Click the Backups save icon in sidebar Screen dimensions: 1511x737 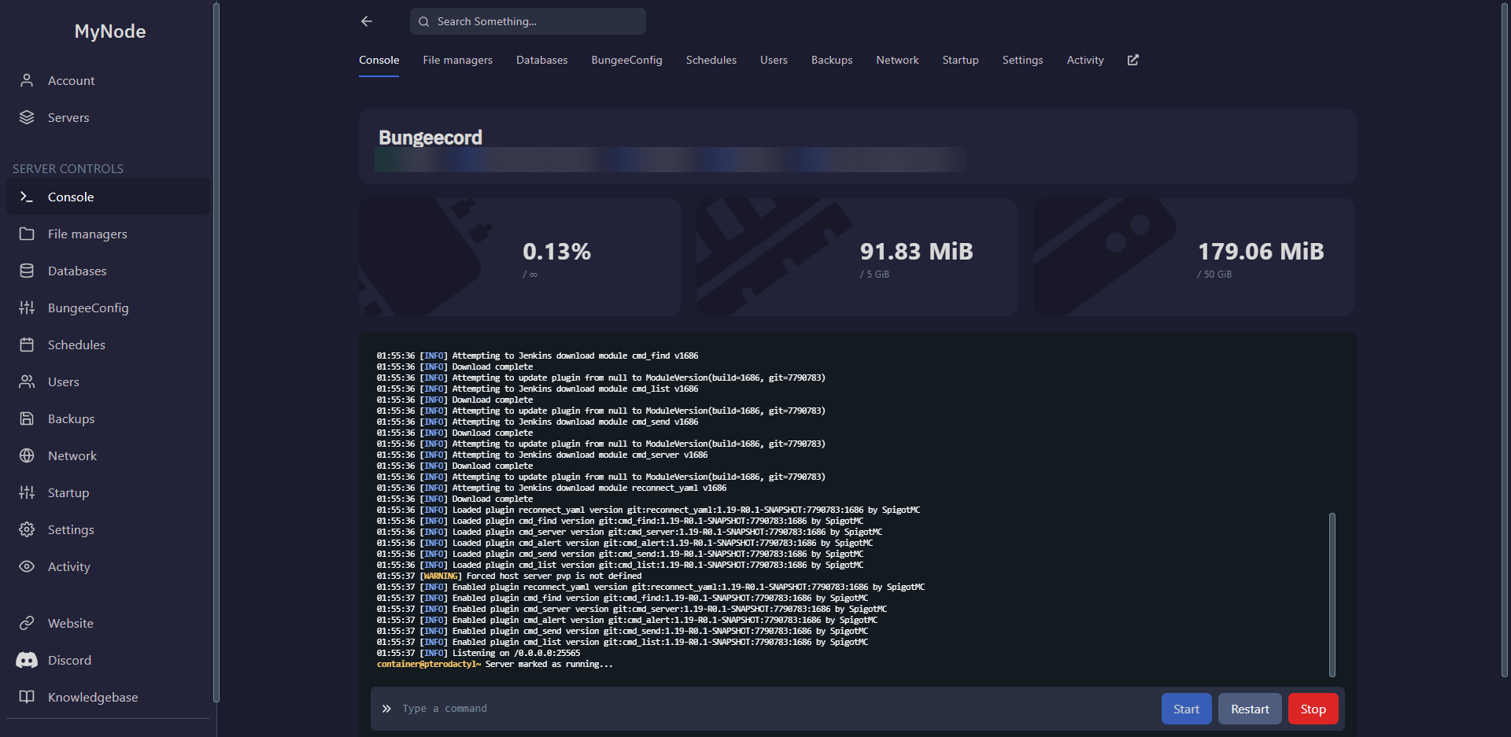click(x=27, y=418)
